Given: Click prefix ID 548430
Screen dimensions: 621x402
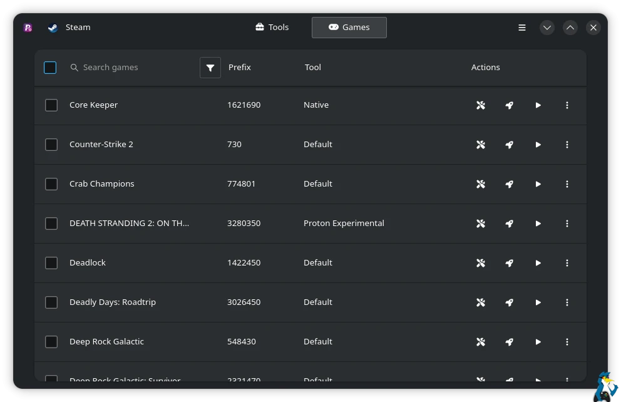Looking at the screenshot, I should tap(242, 341).
